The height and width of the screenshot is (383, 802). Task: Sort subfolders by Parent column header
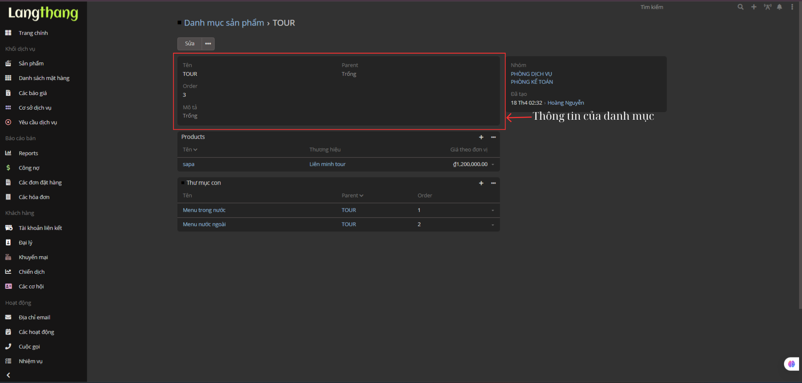(x=352, y=195)
